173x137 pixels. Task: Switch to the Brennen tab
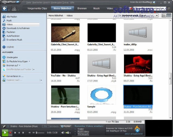[x=82, y=8]
